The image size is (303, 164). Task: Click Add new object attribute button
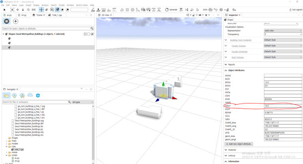click(x=239, y=144)
